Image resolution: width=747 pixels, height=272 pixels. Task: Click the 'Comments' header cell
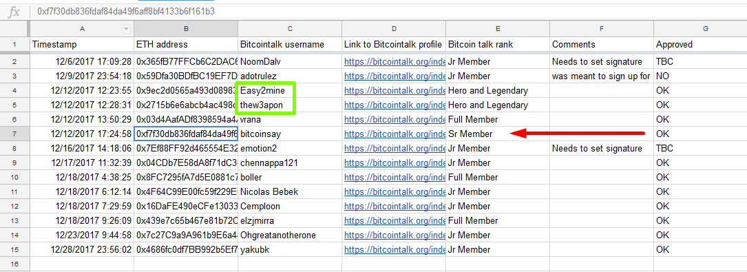(602, 44)
